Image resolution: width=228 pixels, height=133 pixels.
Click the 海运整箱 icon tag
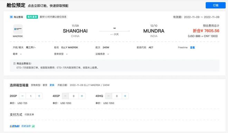tap(11, 17)
